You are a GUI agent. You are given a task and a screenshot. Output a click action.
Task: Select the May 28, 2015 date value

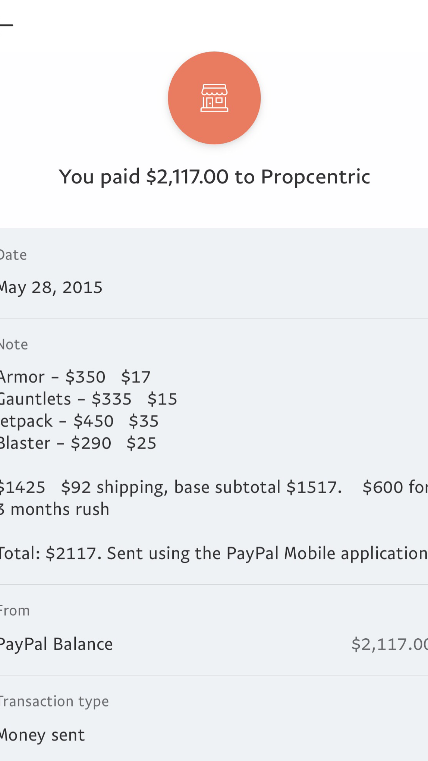point(51,287)
